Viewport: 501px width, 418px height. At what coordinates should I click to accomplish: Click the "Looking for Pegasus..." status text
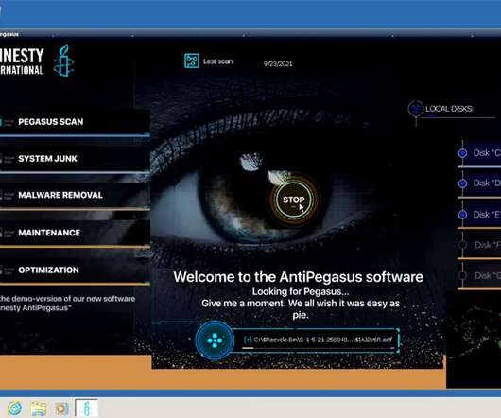click(301, 292)
